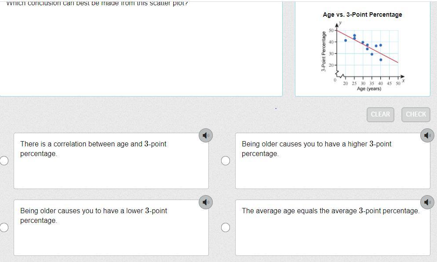Pick radio for 'average age equals average' option
The height and width of the screenshot is (262, 437).
coord(226,227)
